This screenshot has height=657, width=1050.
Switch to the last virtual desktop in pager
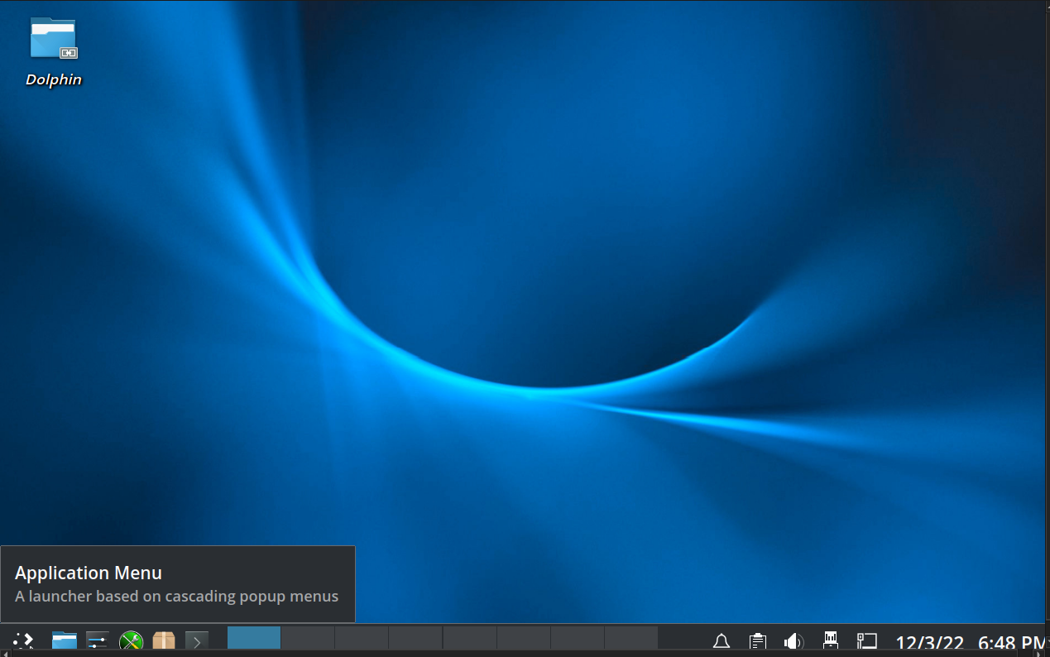(631, 638)
